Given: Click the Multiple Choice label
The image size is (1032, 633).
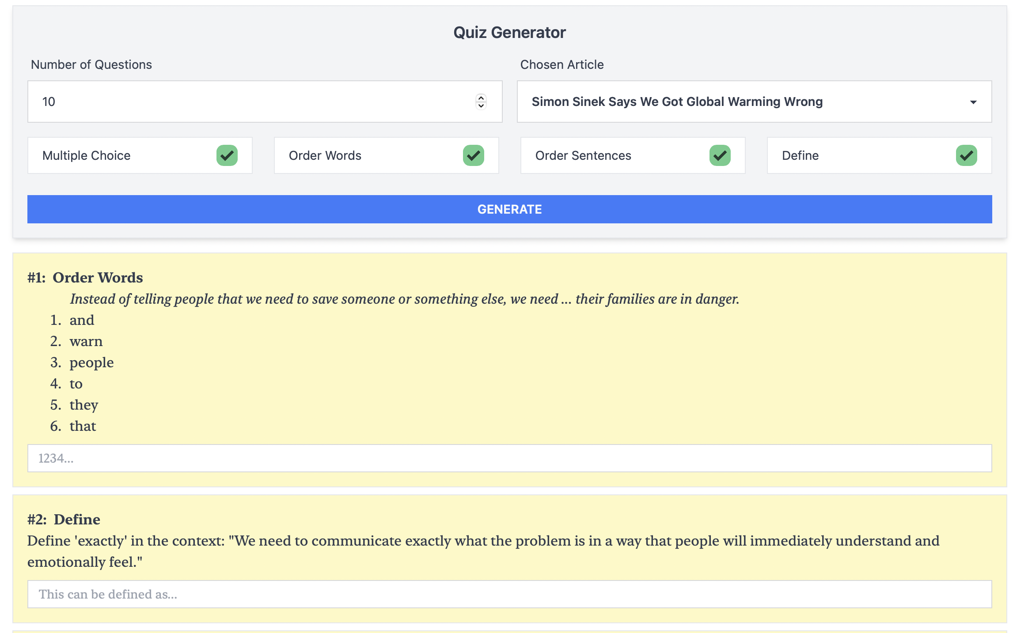Looking at the screenshot, I should [87, 155].
